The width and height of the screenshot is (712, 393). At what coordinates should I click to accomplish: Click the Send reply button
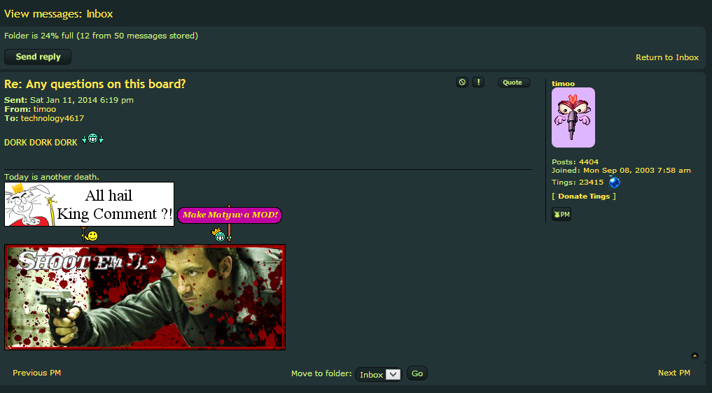(38, 57)
